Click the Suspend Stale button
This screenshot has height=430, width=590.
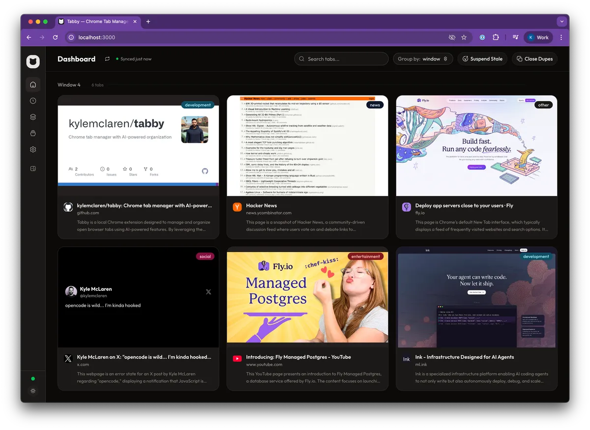point(482,59)
